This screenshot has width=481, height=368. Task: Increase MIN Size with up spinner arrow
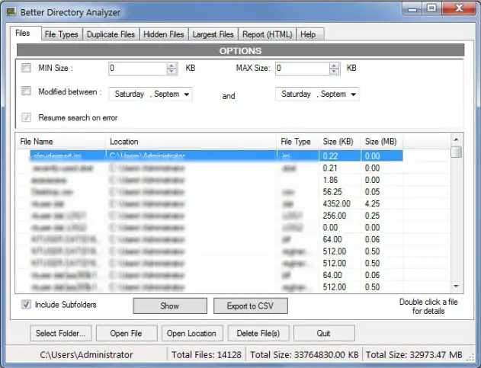pos(172,66)
